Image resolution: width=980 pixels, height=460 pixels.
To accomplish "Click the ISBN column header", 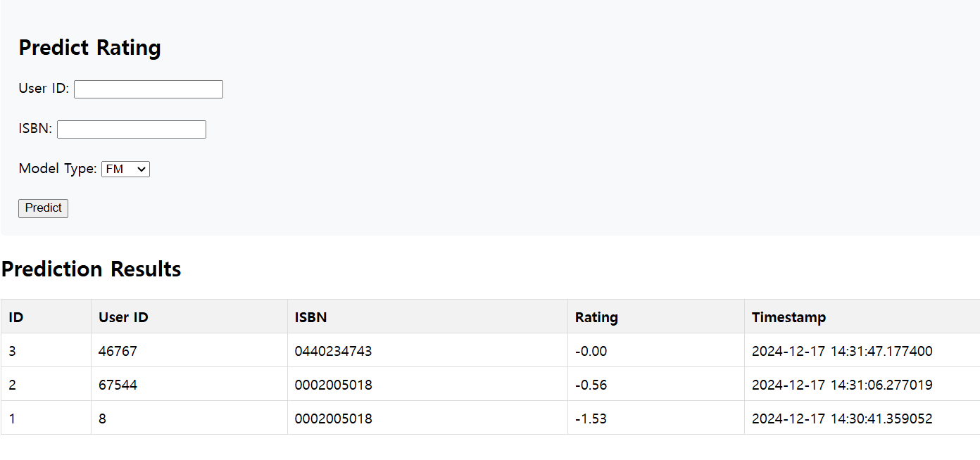I will click(427, 317).
